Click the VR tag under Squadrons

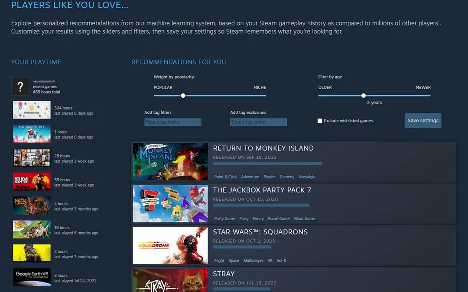coord(270,261)
